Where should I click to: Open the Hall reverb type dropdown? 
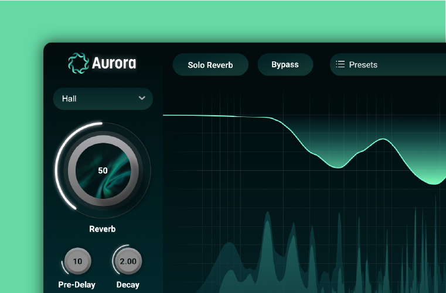click(103, 98)
